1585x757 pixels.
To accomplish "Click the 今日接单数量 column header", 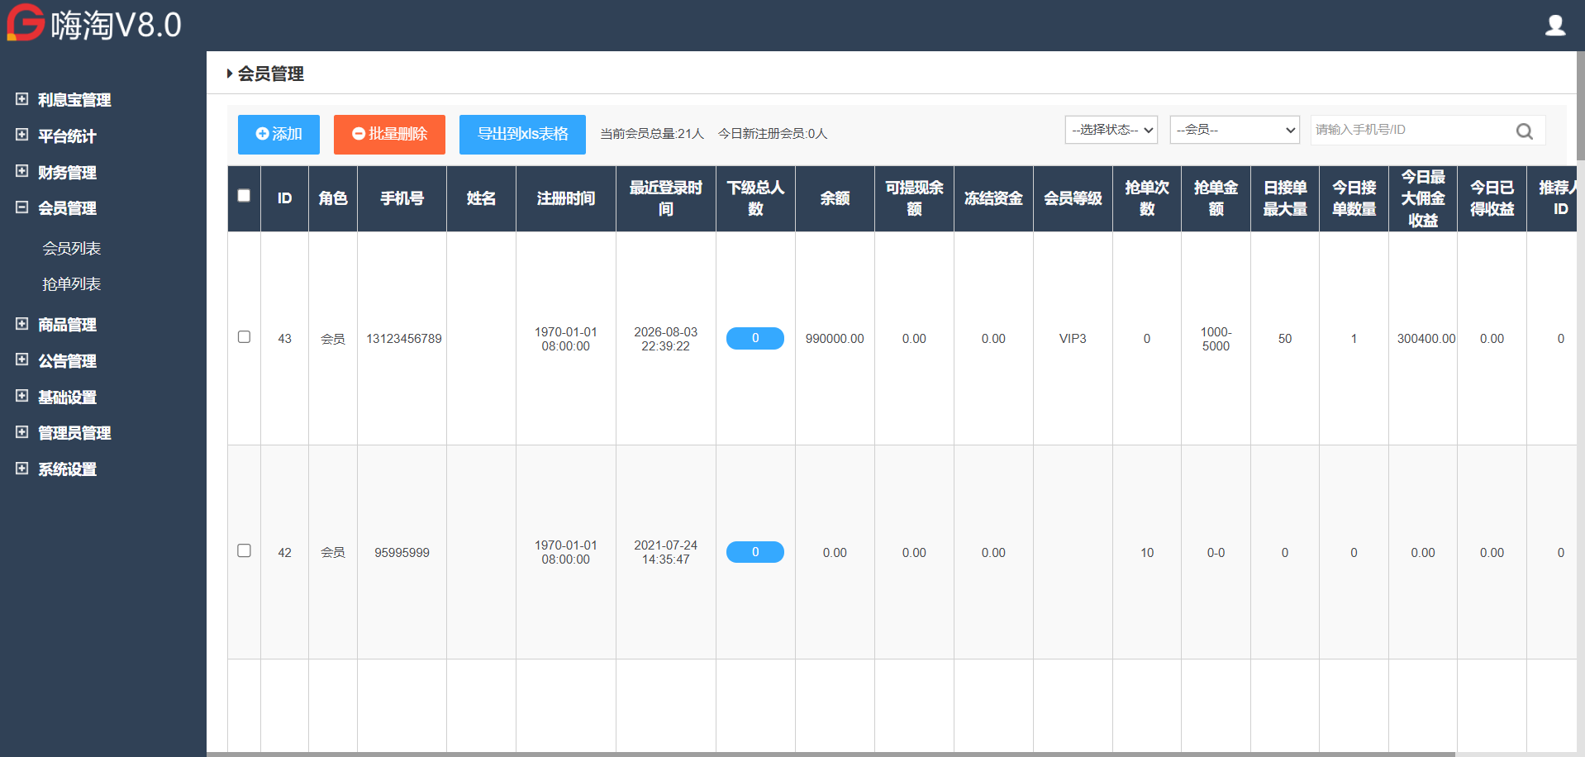I will coord(1354,198).
